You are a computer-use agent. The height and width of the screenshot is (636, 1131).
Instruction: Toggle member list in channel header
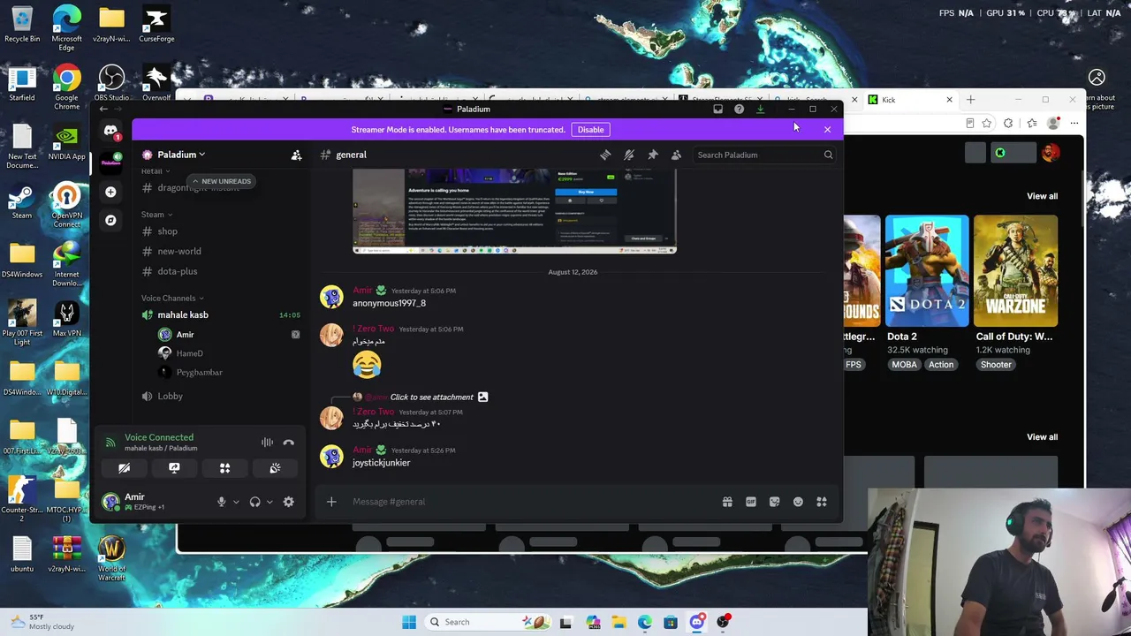click(x=676, y=155)
